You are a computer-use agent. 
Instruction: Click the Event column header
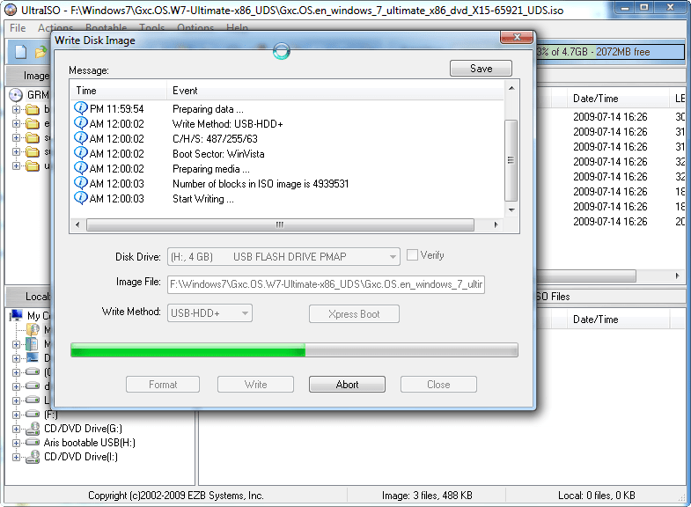tap(334, 91)
